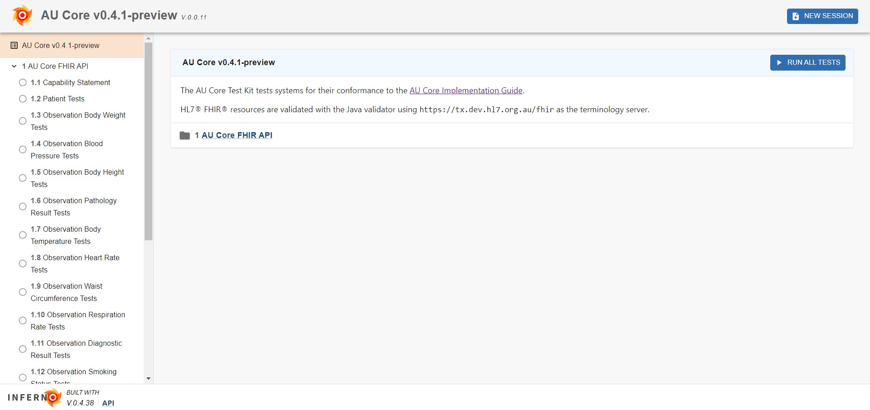This screenshot has height=410, width=870.
Task: Click the list icon beside AU Core v0.4.1-preview
Action: point(14,45)
